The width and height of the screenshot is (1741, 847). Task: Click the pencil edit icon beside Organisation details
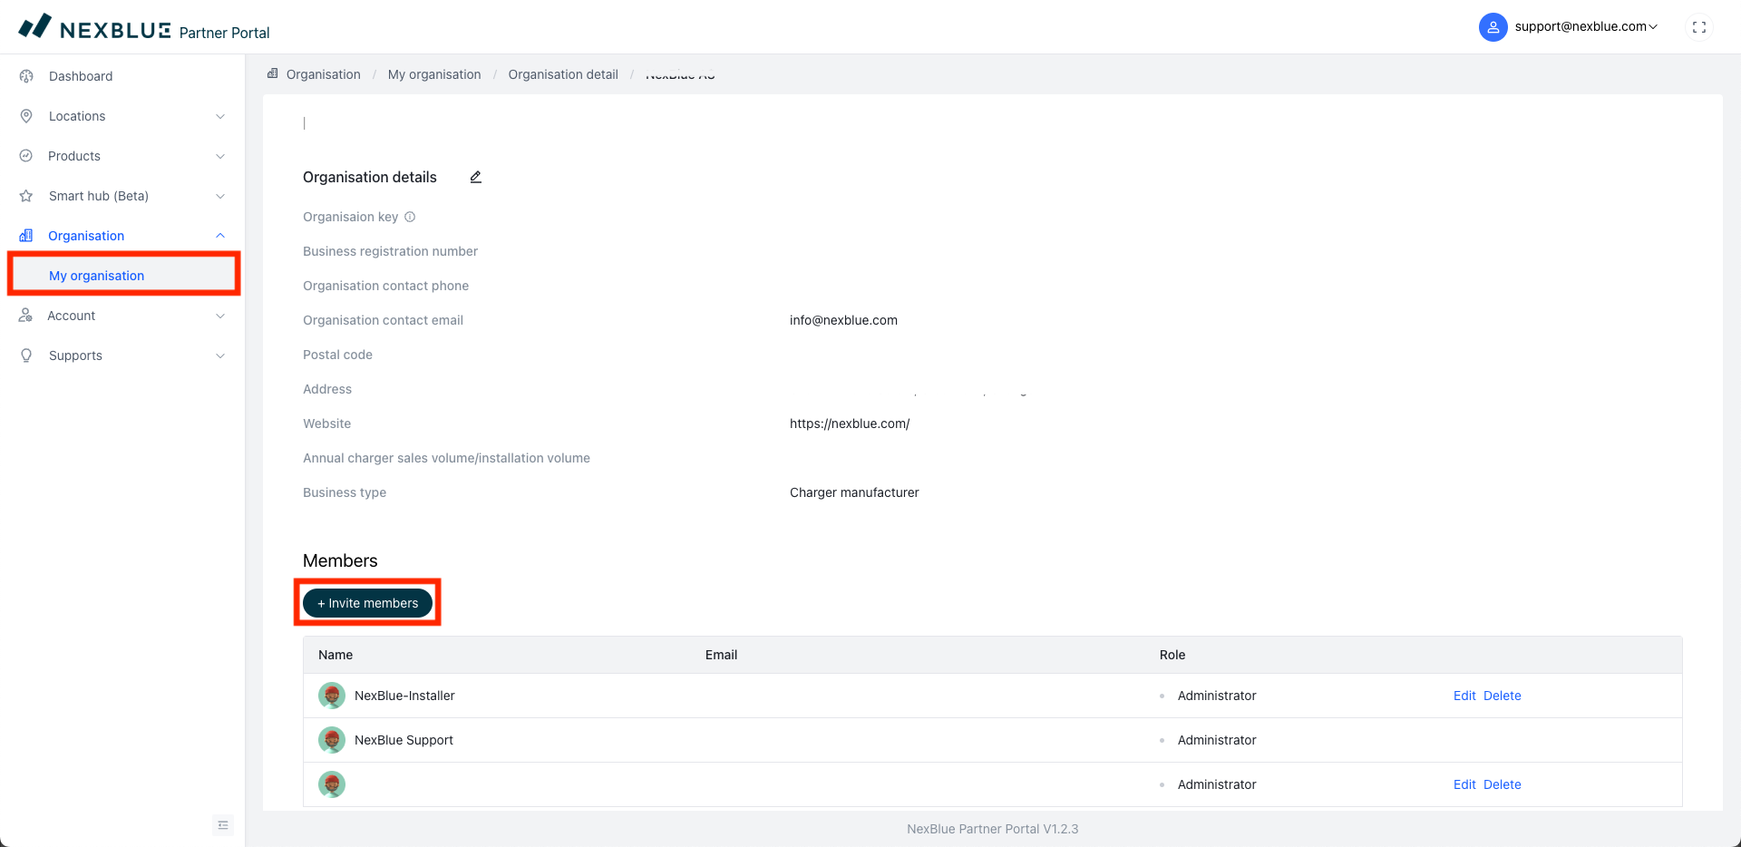pos(475,177)
